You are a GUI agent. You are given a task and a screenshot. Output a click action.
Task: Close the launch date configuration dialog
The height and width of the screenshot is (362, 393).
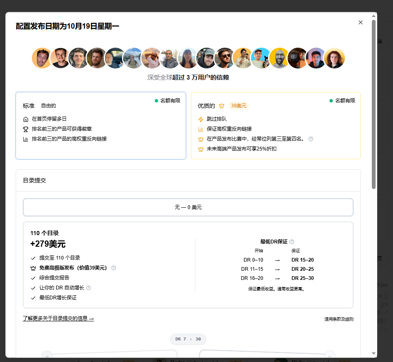360,22
